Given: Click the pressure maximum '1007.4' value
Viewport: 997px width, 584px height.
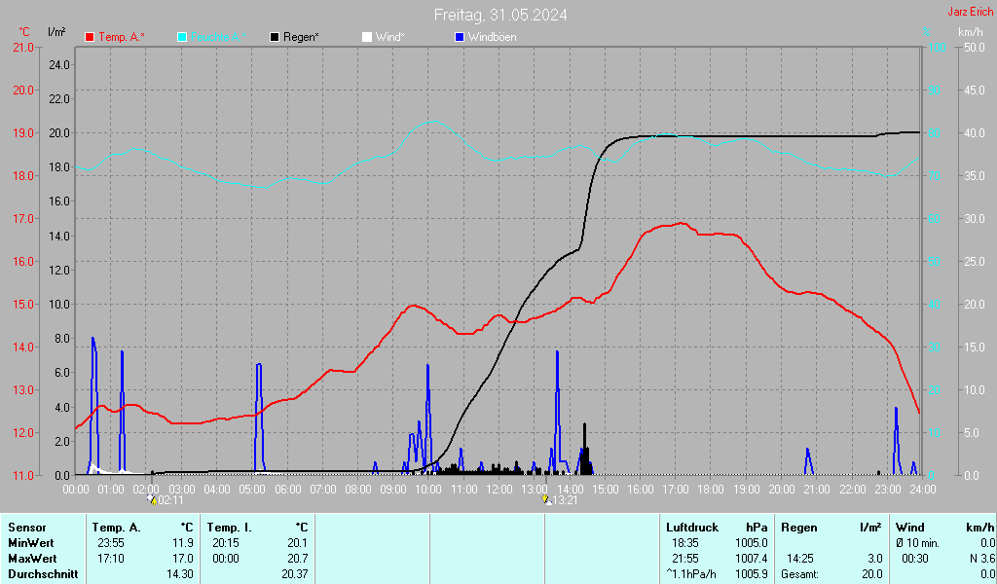Looking at the screenshot, I should point(752,559).
